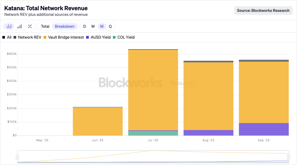
Task: Select the Breakdown view option
Action: [x=65, y=26]
